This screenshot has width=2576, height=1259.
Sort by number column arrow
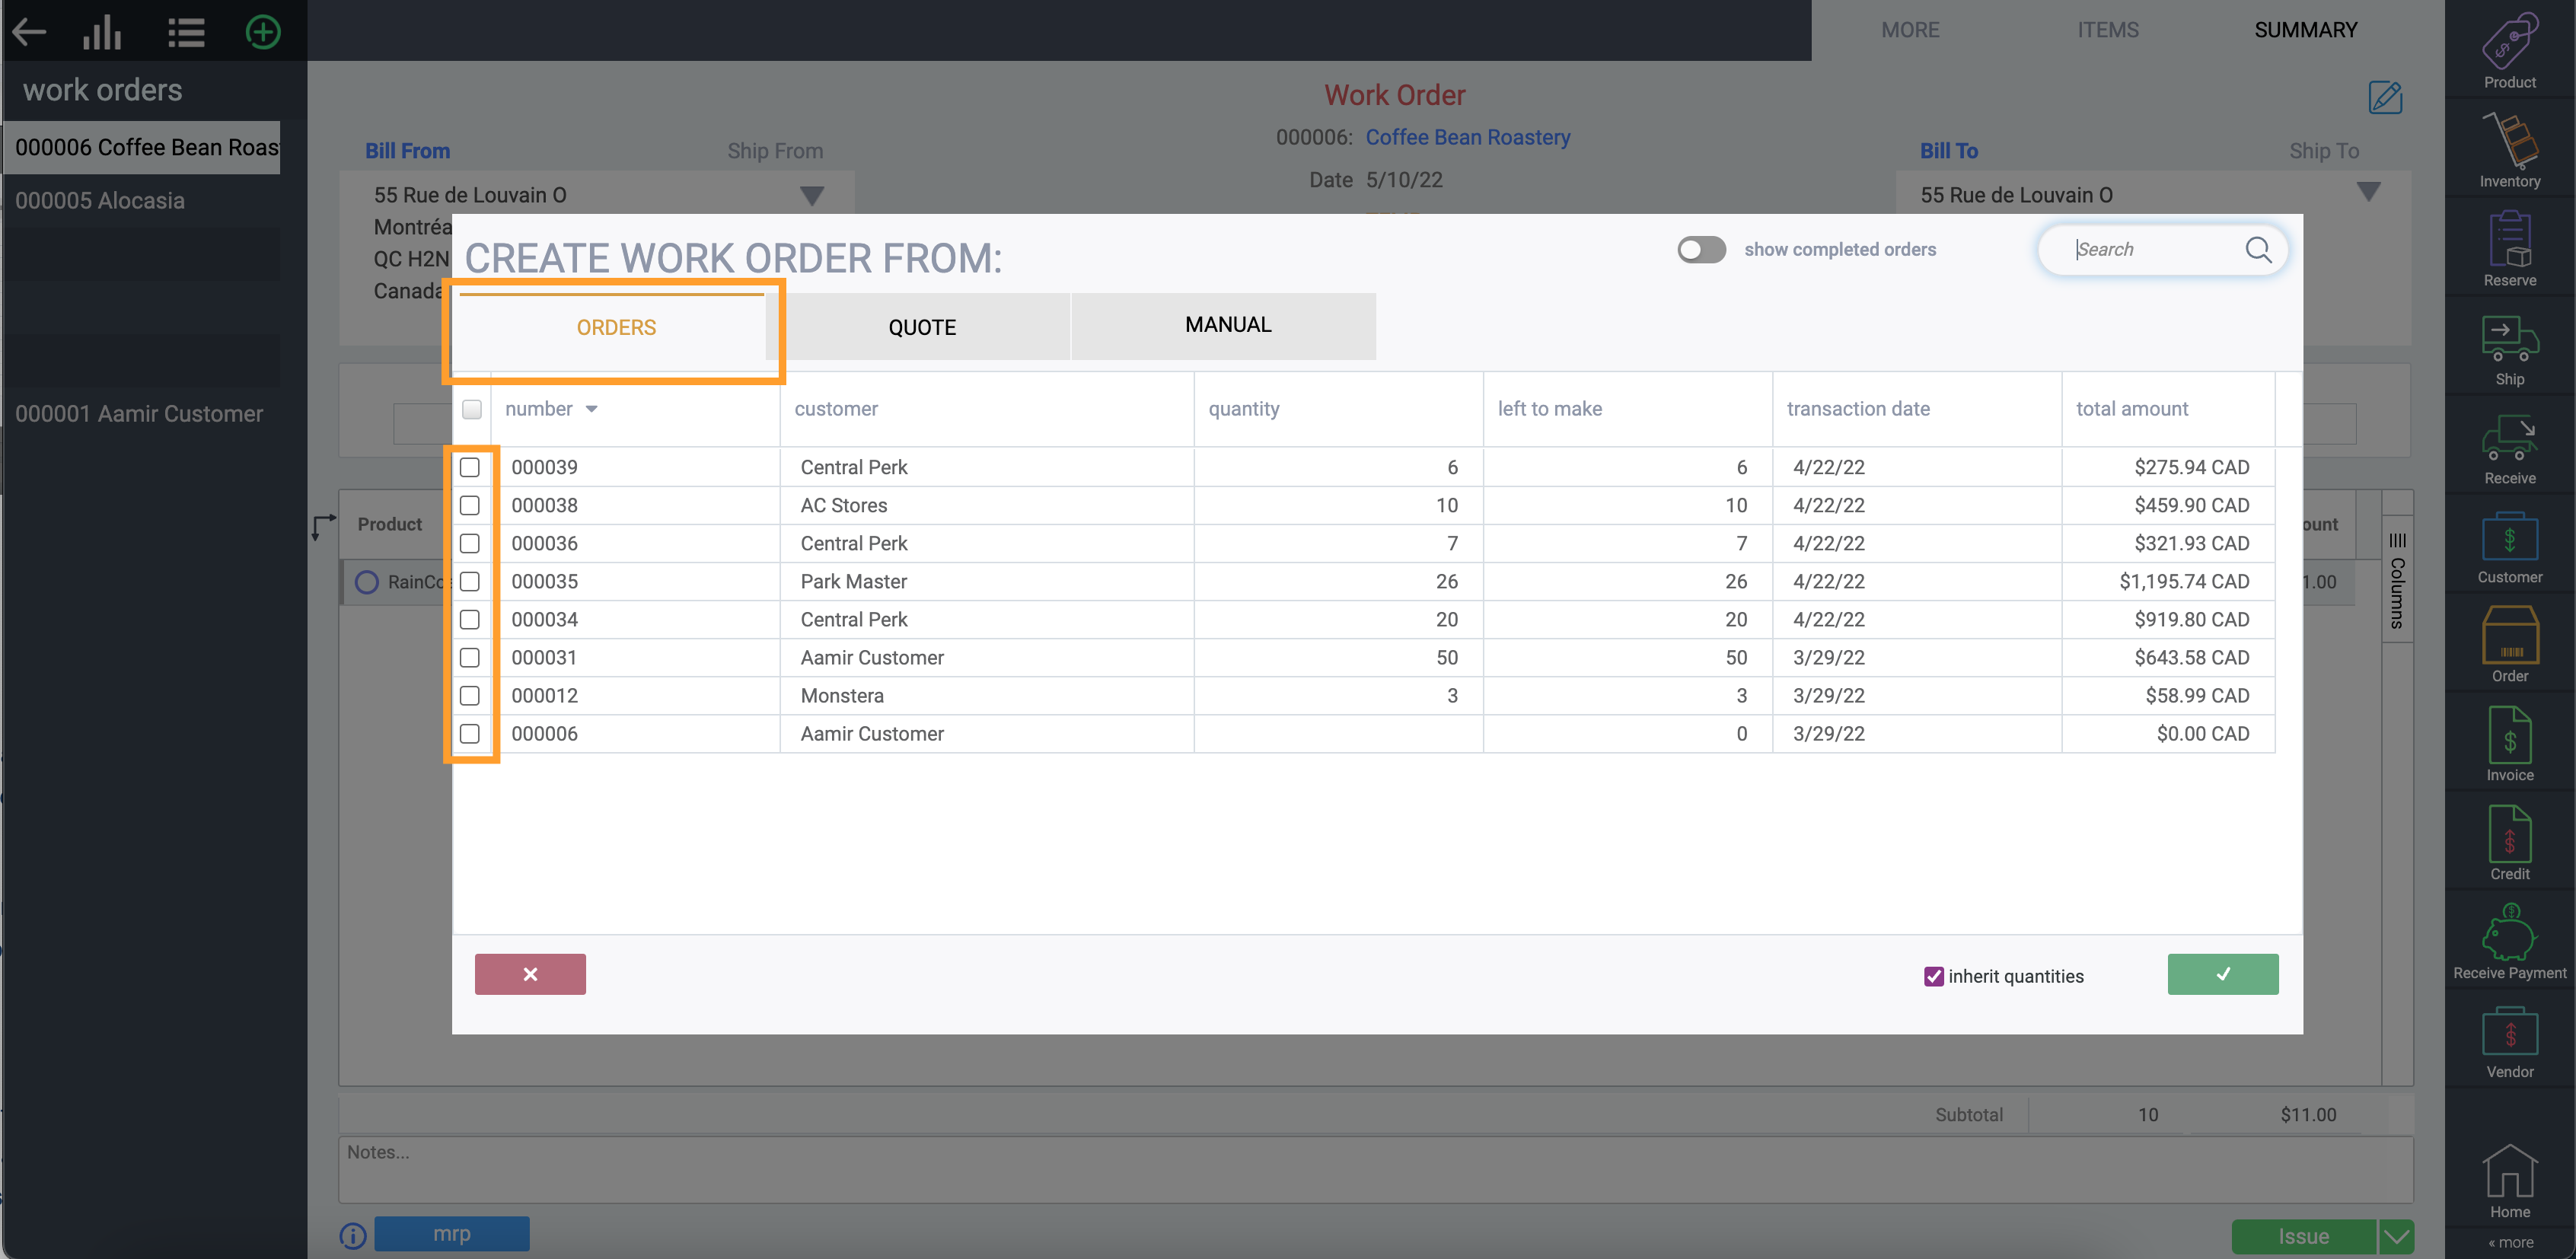[x=591, y=409]
